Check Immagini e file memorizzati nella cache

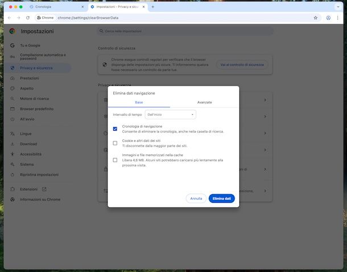(115, 160)
